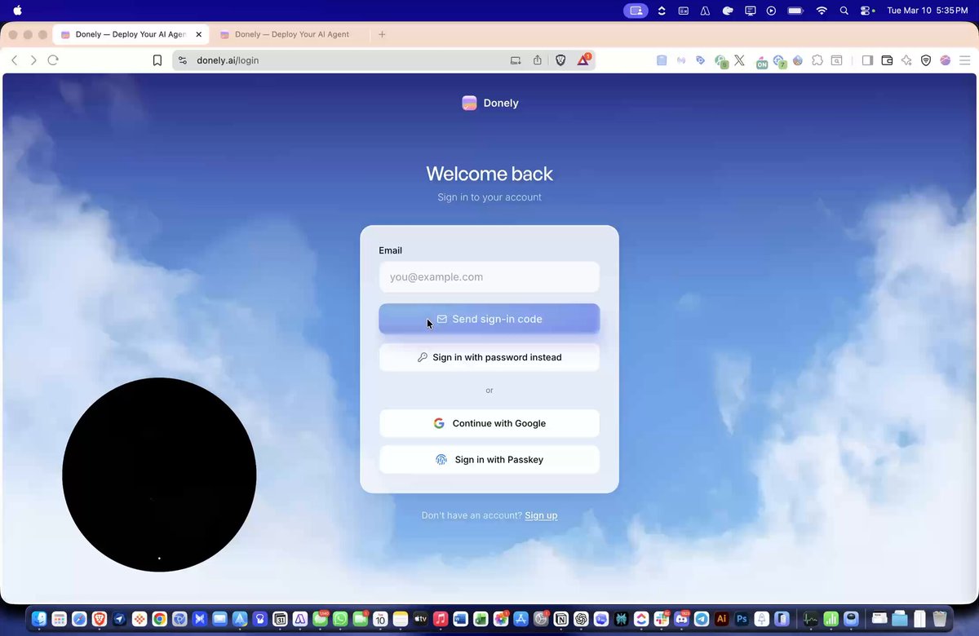
Task: Switch to the second Donely tab
Action: click(x=290, y=34)
